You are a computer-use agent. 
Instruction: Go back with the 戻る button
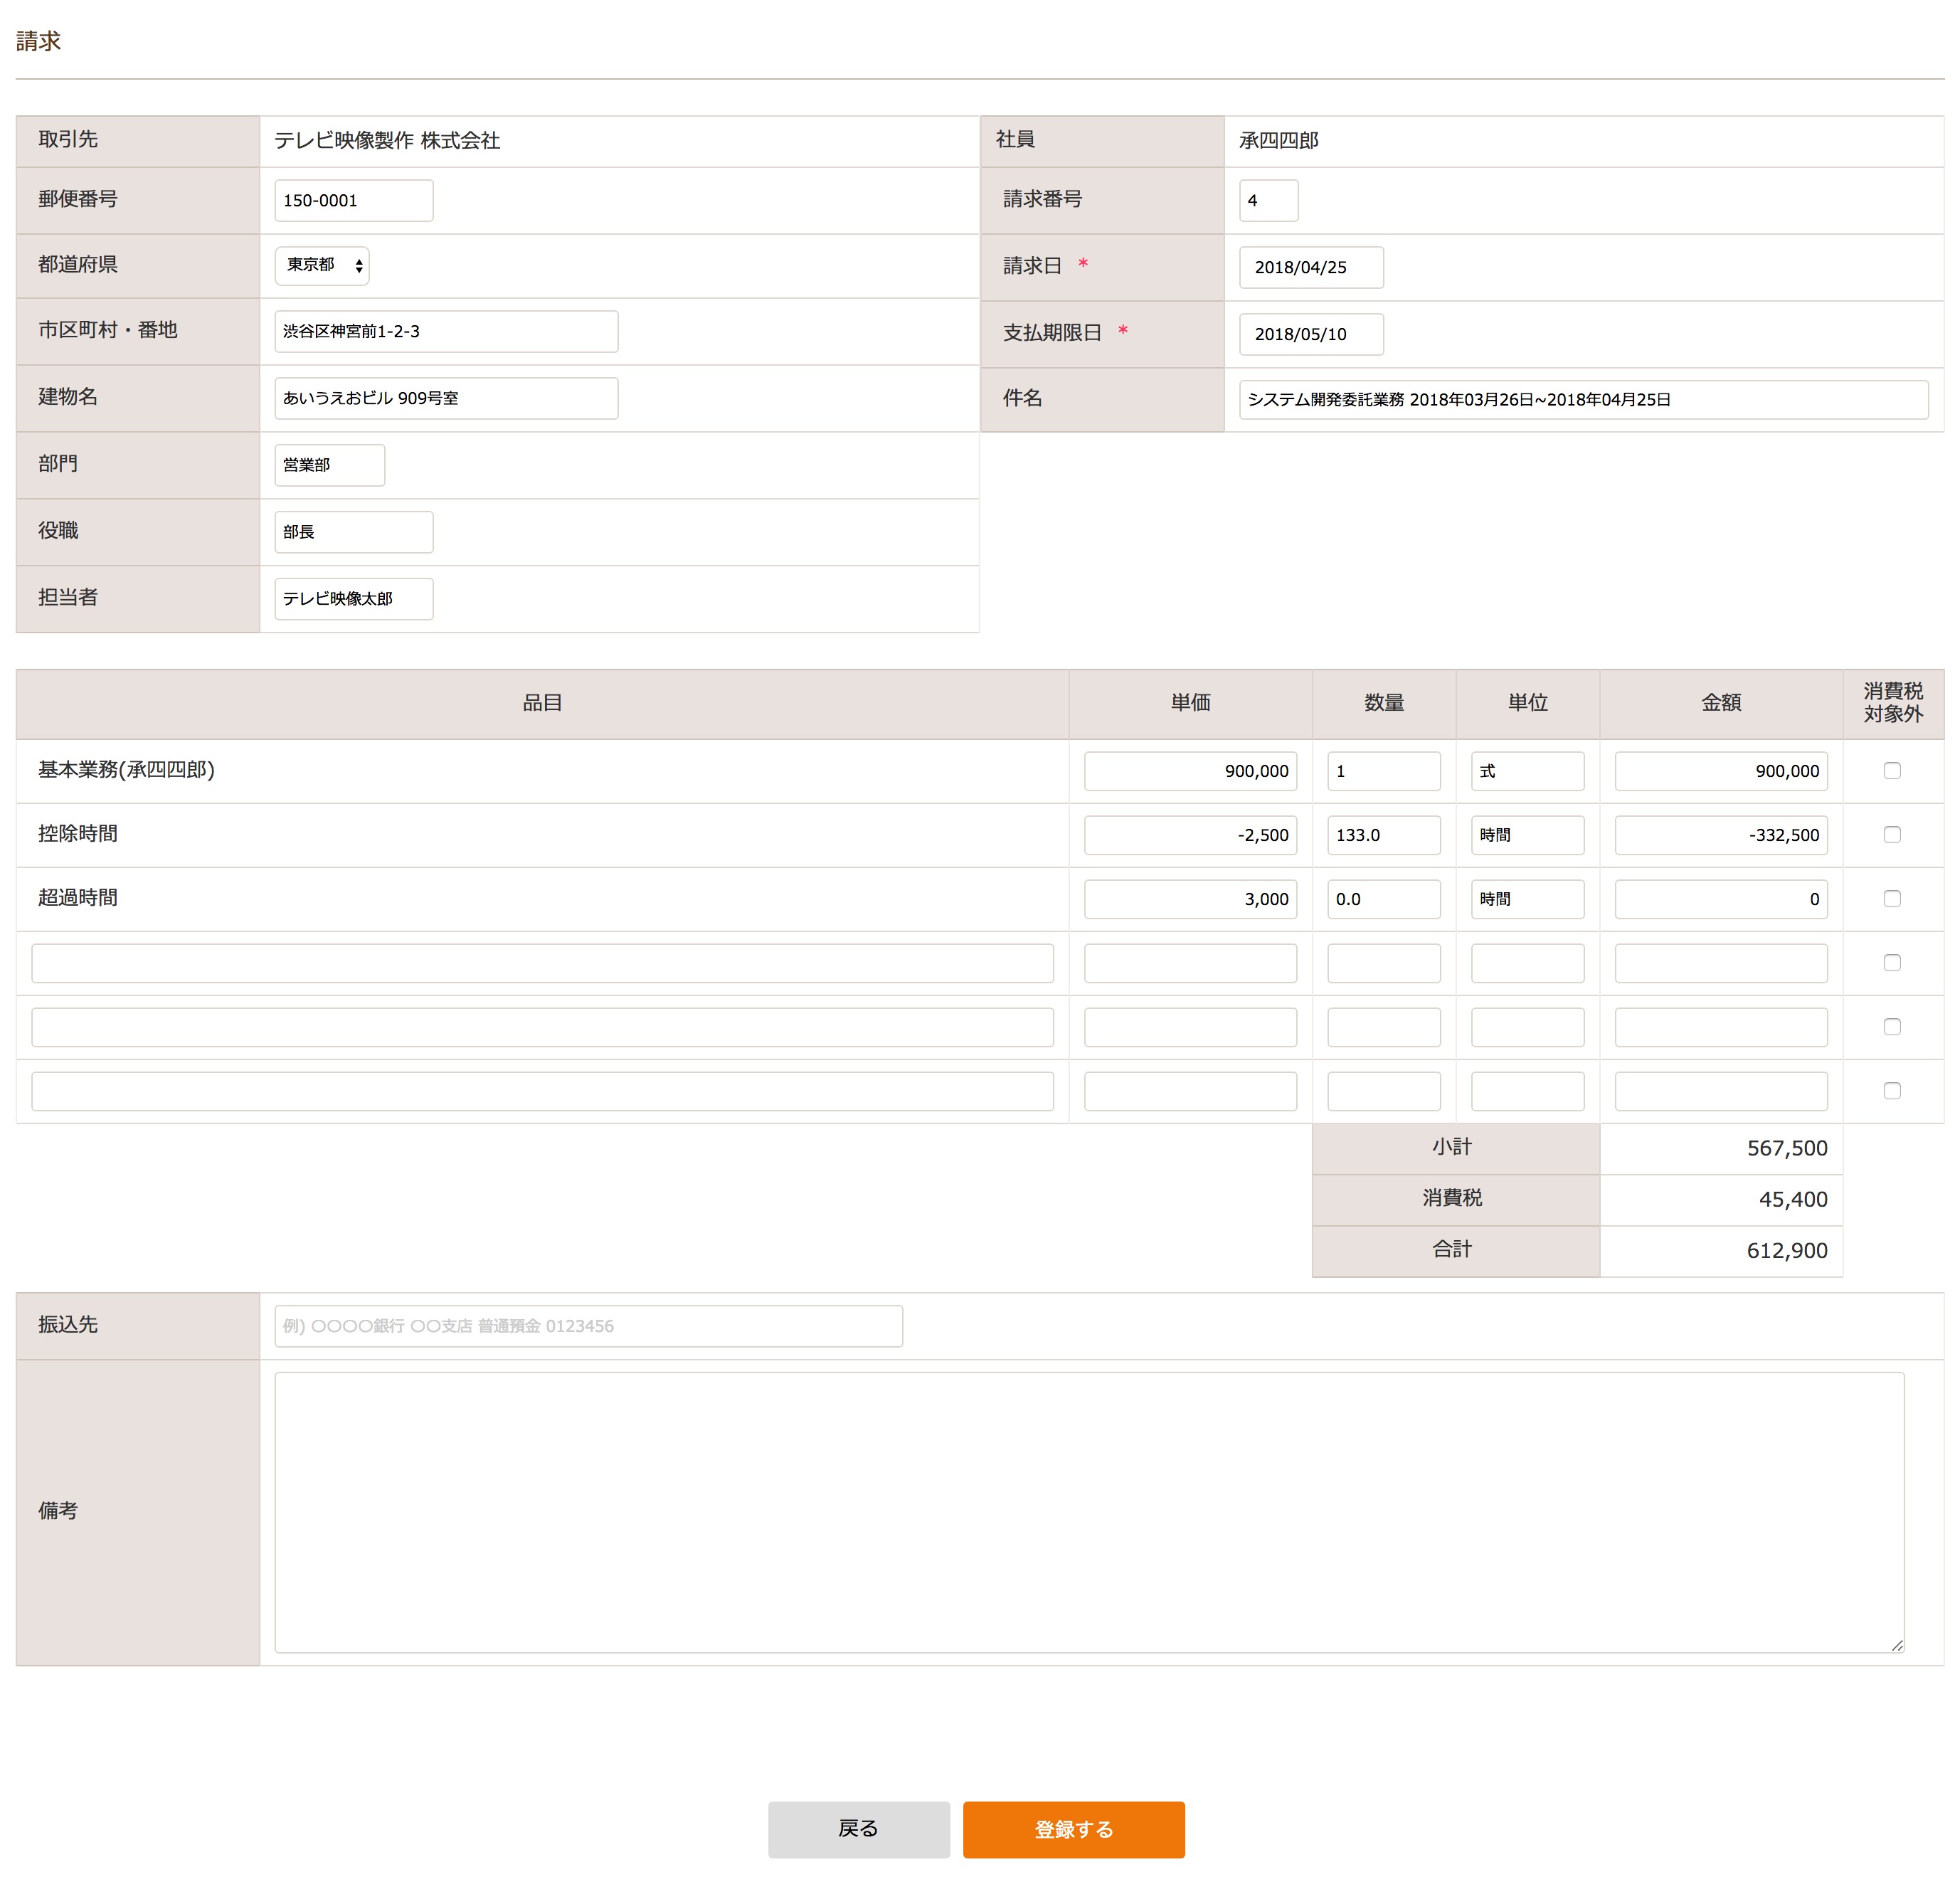pyautogui.click(x=858, y=1829)
